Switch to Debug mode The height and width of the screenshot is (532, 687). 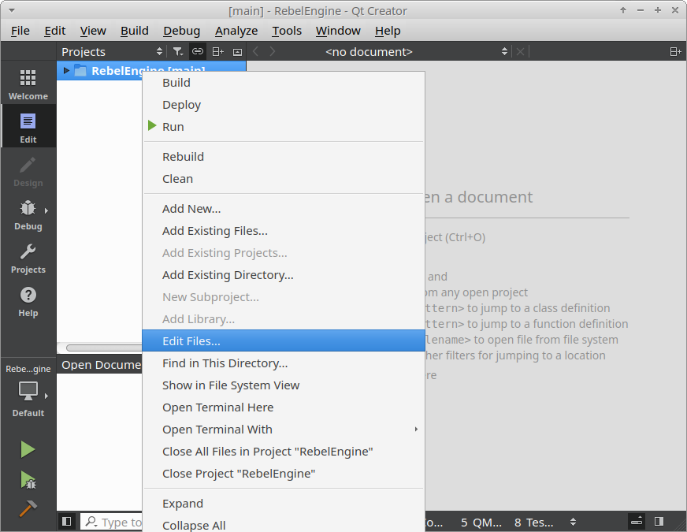pos(28,214)
